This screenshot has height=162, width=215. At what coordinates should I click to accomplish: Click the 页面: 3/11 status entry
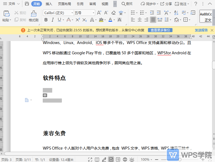point(23,160)
